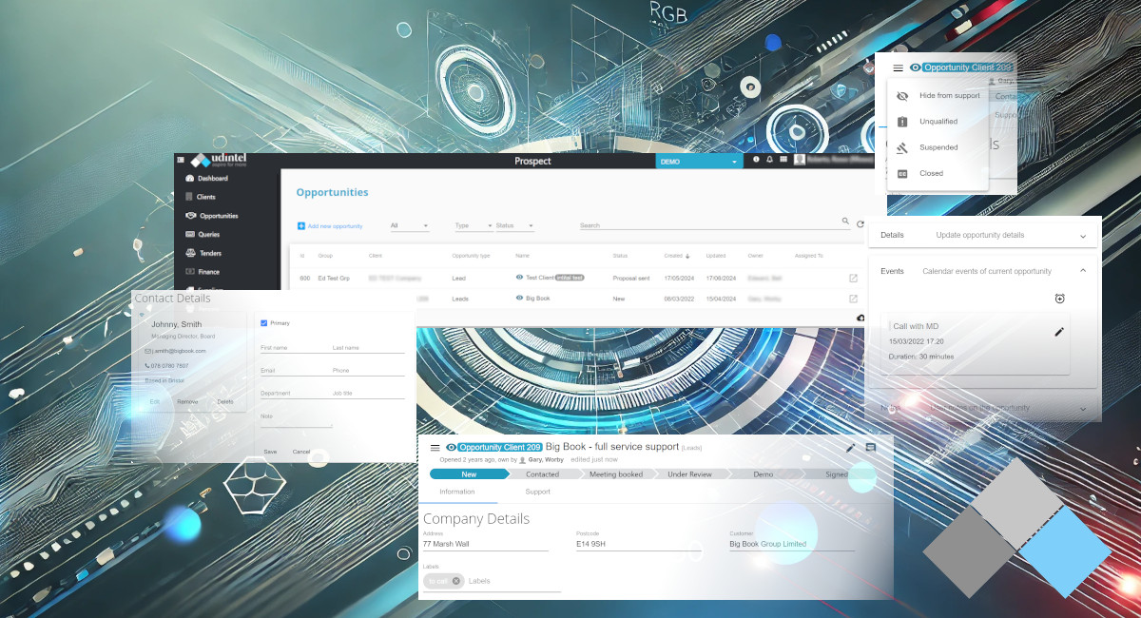Screen dimensions: 1141x618
Task: Click the refresh icon beside the search bar
Action: point(860,224)
